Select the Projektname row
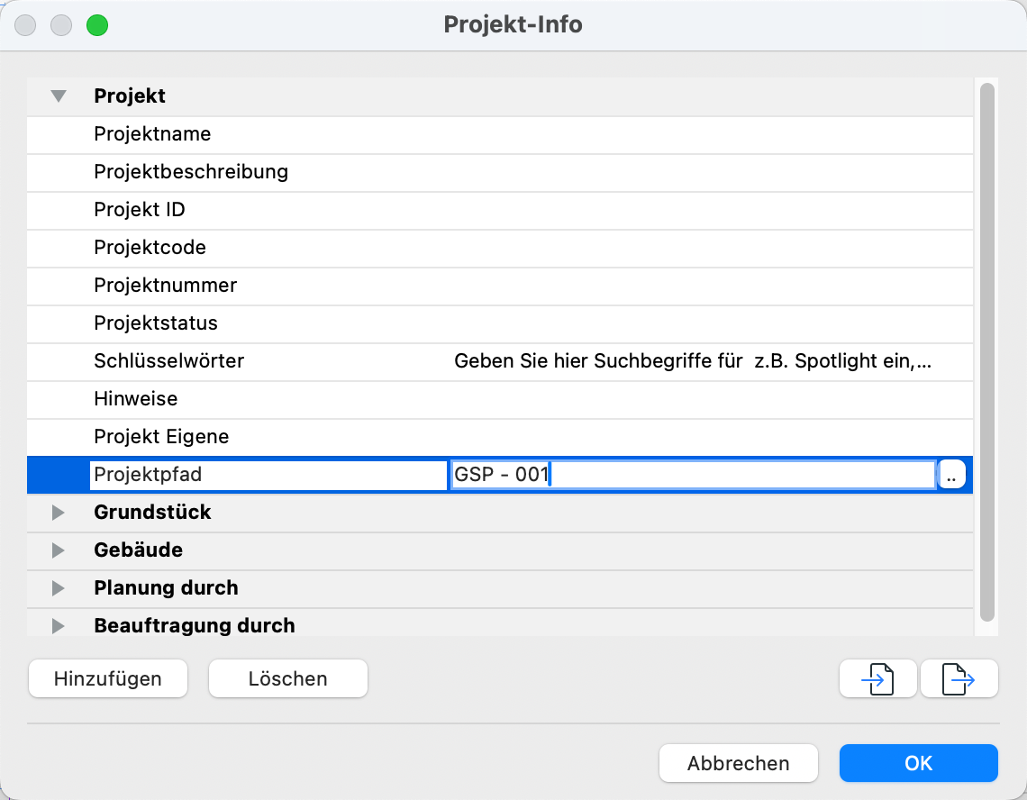 (270, 133)
